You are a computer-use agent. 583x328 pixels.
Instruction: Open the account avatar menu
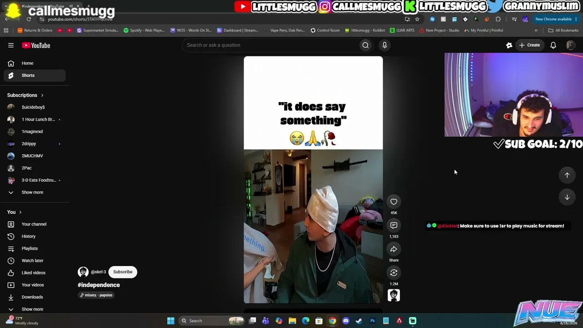click(x=570, y=45)
